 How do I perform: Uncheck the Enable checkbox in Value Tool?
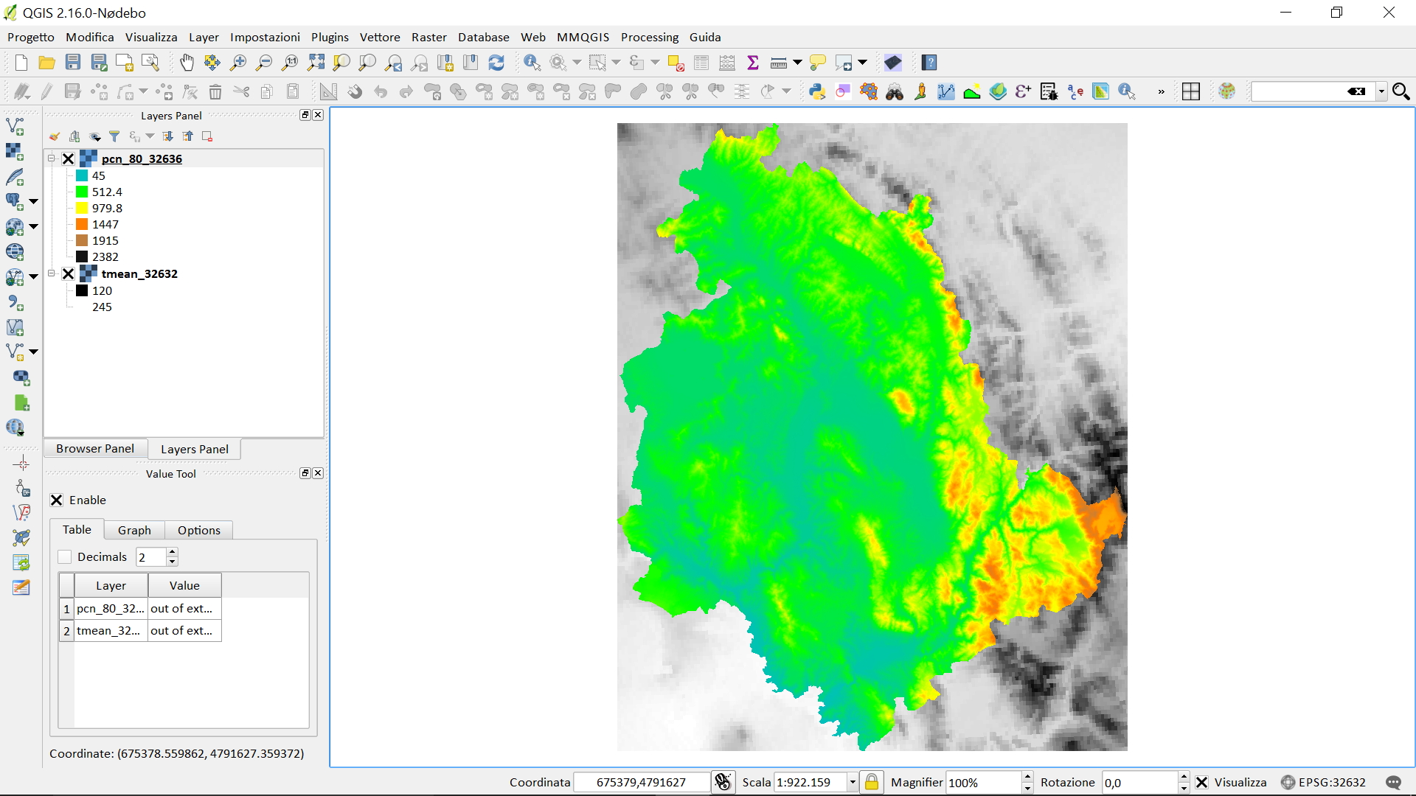coord(57,500)
